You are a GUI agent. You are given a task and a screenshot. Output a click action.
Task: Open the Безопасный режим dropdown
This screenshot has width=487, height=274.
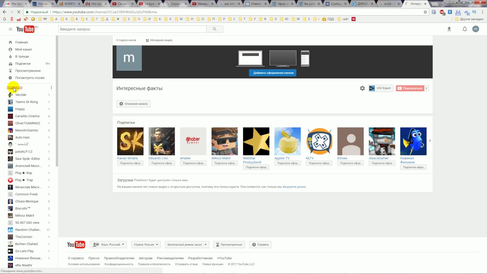pos(187,245)
